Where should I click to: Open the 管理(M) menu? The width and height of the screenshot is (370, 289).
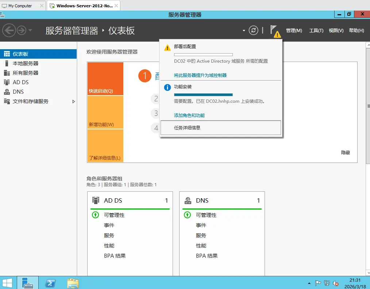click(x=294, y=31)
